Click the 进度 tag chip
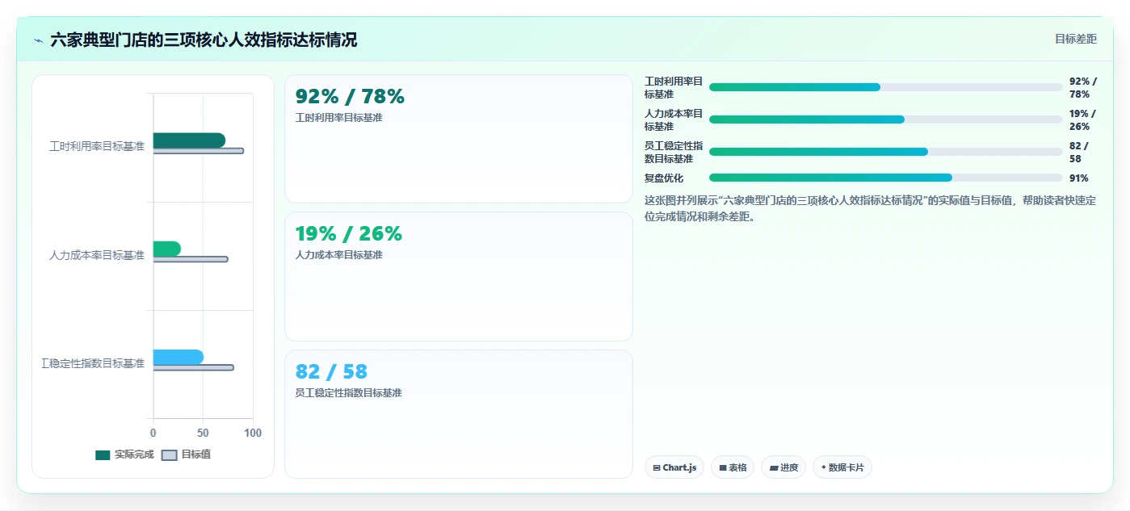Screen dimensions: 1130x511 [783, 467]
